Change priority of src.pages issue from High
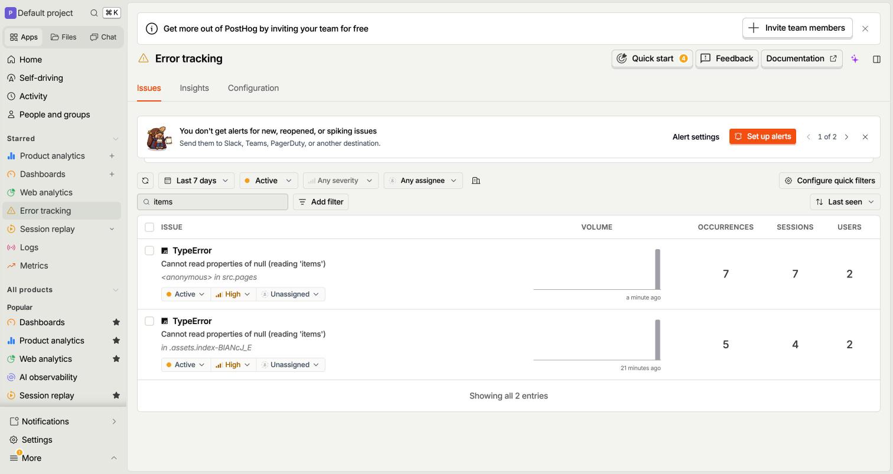The image size is (893, 474). 233,294
